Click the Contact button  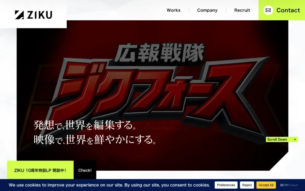pyautogui.click(x=282, y=10)
